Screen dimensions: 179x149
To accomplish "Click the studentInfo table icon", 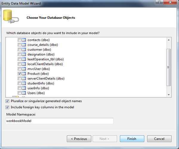I will point(24,83).
